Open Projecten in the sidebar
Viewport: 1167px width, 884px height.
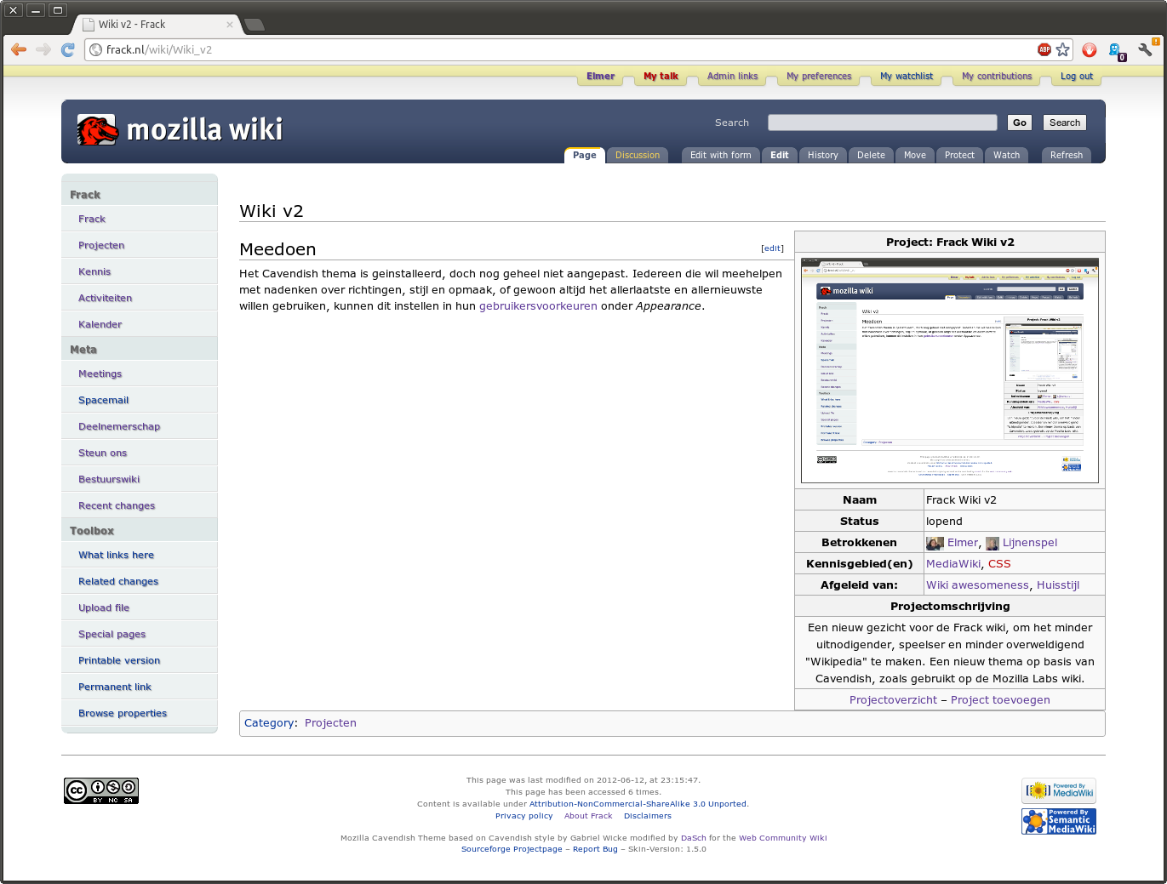[101, 245]
